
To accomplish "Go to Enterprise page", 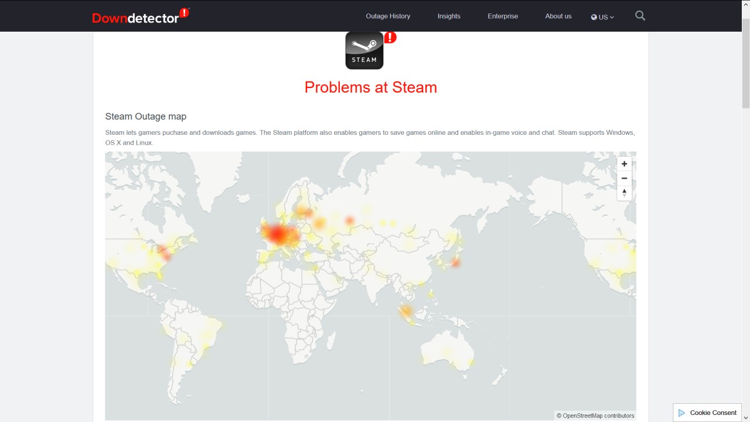I will point(503,16).
